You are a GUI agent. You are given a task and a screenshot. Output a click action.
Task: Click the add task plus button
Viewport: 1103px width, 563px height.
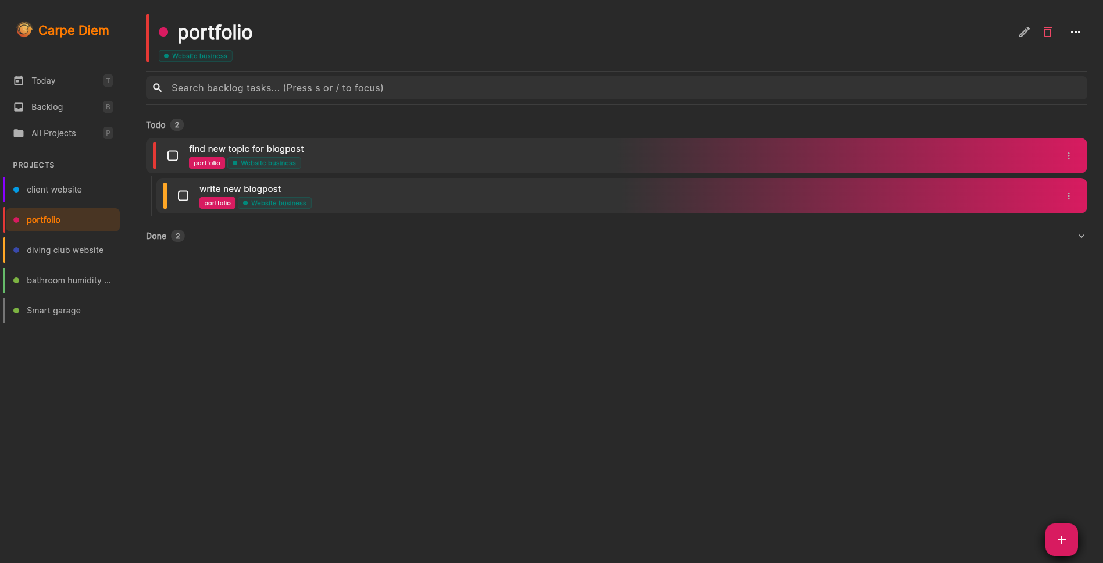(x=1061, y=540)
